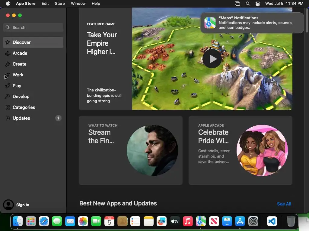Browse Categories in the sidebar

tap(33, 107)
